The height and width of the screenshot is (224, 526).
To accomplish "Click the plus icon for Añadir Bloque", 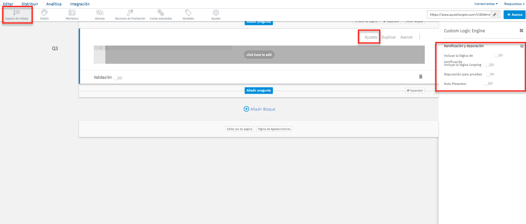I will tap(246, 109).
